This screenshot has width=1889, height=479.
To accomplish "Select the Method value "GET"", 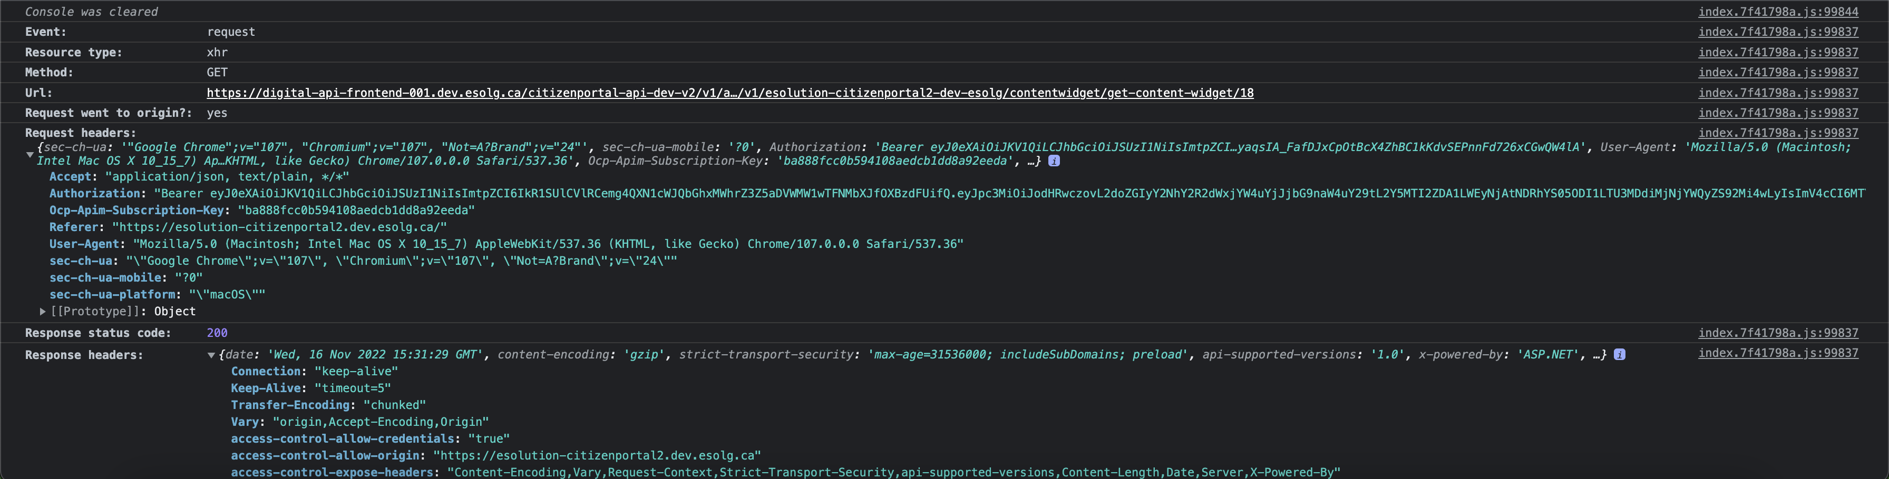I will [x=217, y=73].
